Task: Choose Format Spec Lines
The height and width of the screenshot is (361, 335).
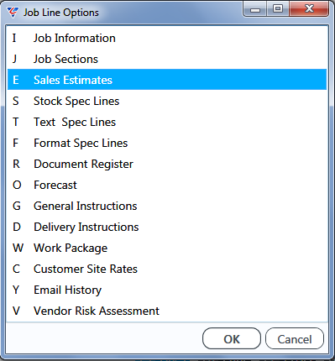Action: [x=167, y=143]
